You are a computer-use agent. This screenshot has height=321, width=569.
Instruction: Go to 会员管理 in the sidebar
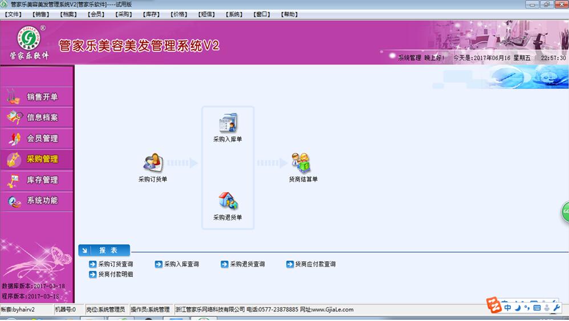point(36,138)
